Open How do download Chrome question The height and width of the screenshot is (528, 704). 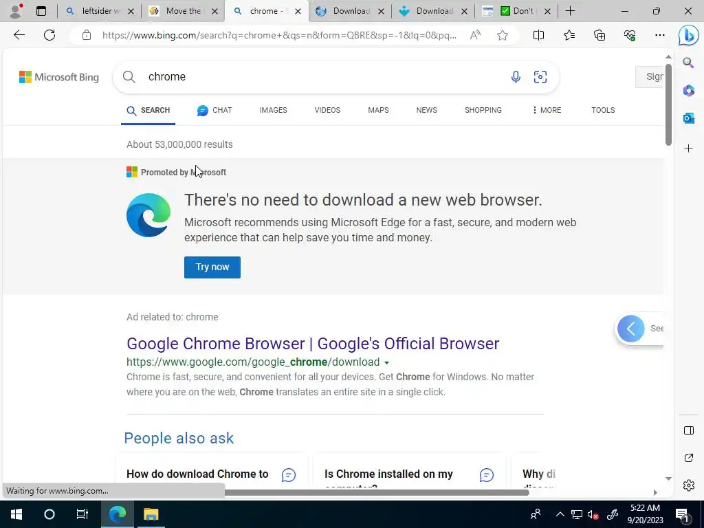197,474
